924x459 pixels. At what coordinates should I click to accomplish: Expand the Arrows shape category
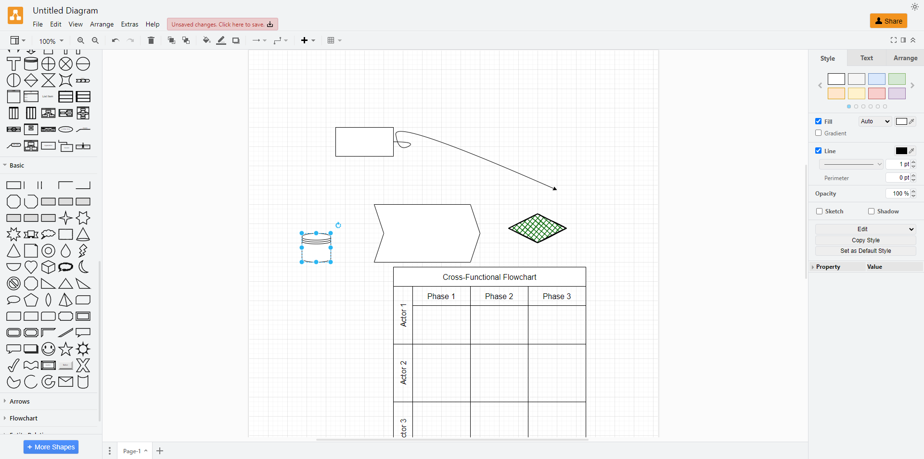click(x=19, y=401)
